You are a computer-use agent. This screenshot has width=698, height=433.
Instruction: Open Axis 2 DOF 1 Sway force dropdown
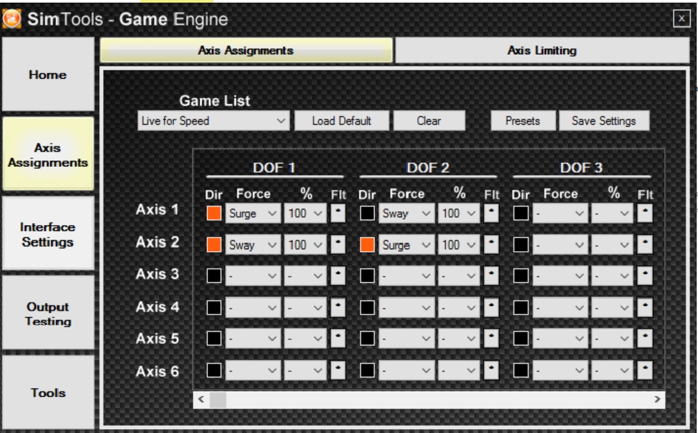click(x=253, y=245)
